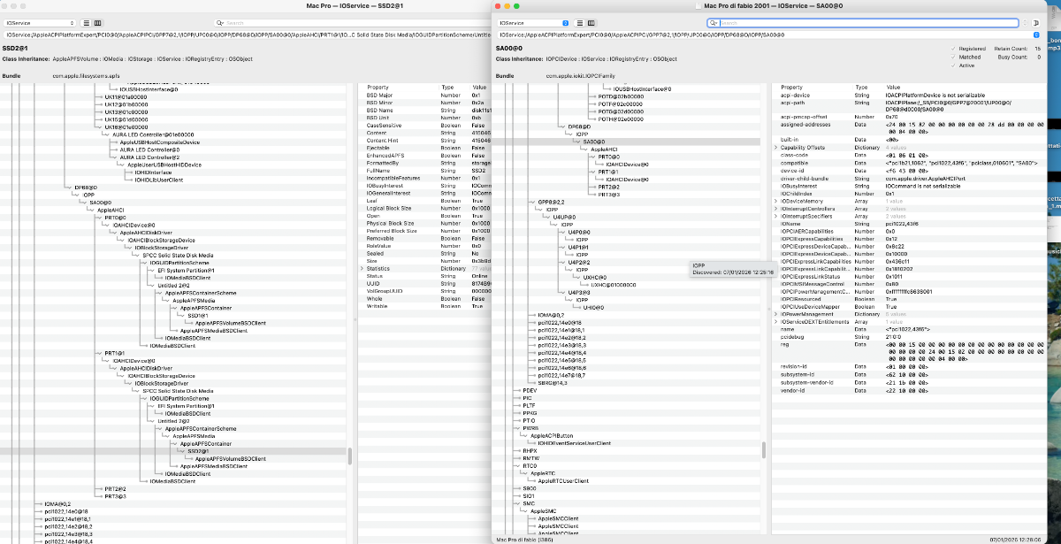This screenshot has width=1061, height=544.
Task: Select AppleAHCI node under SA00@0 in right tree
Action: [x=603, y=149]
